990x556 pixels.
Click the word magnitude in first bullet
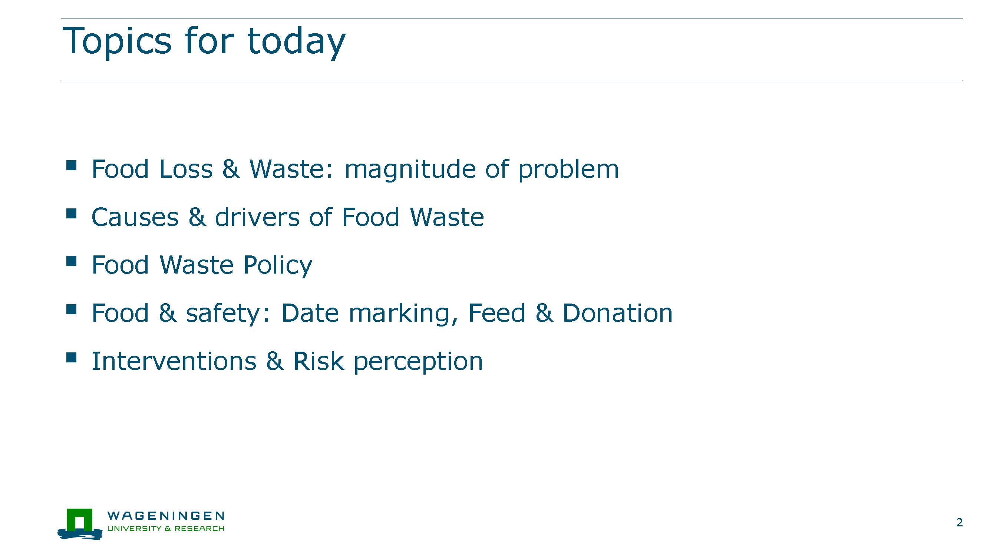pos(410,169)
